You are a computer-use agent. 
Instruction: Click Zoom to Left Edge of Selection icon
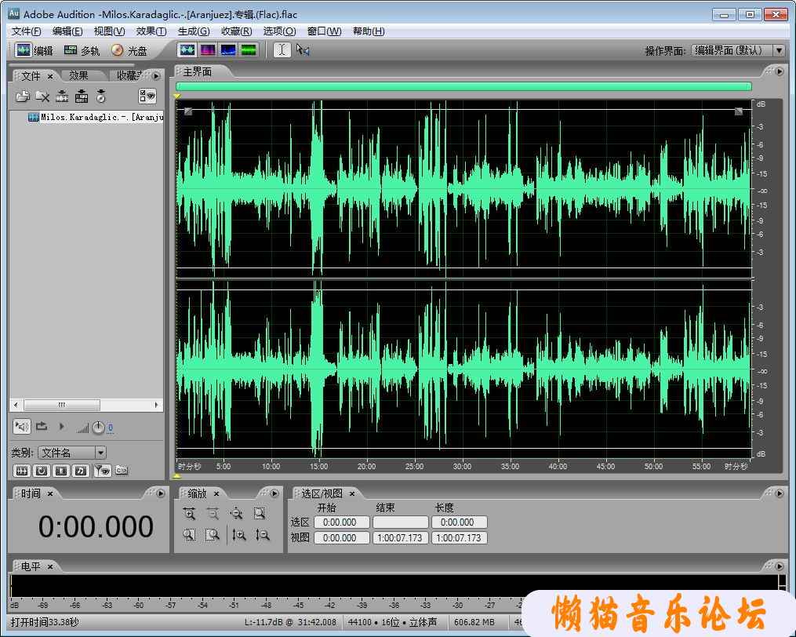tap(189, 534)
